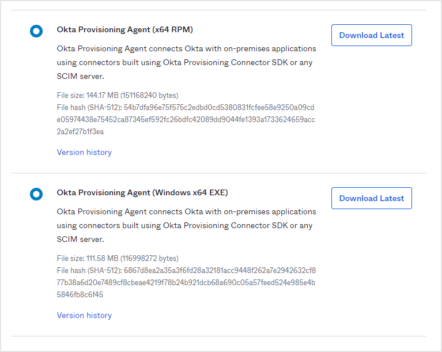This screenshot has height=352, width=442.
Task: Open Version history for the Windows EXE agent
Action: (84, 315)
